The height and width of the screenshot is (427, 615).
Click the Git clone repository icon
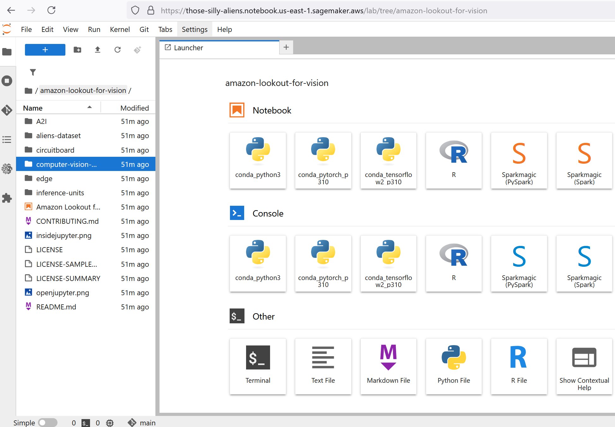[x=137, y=50]
